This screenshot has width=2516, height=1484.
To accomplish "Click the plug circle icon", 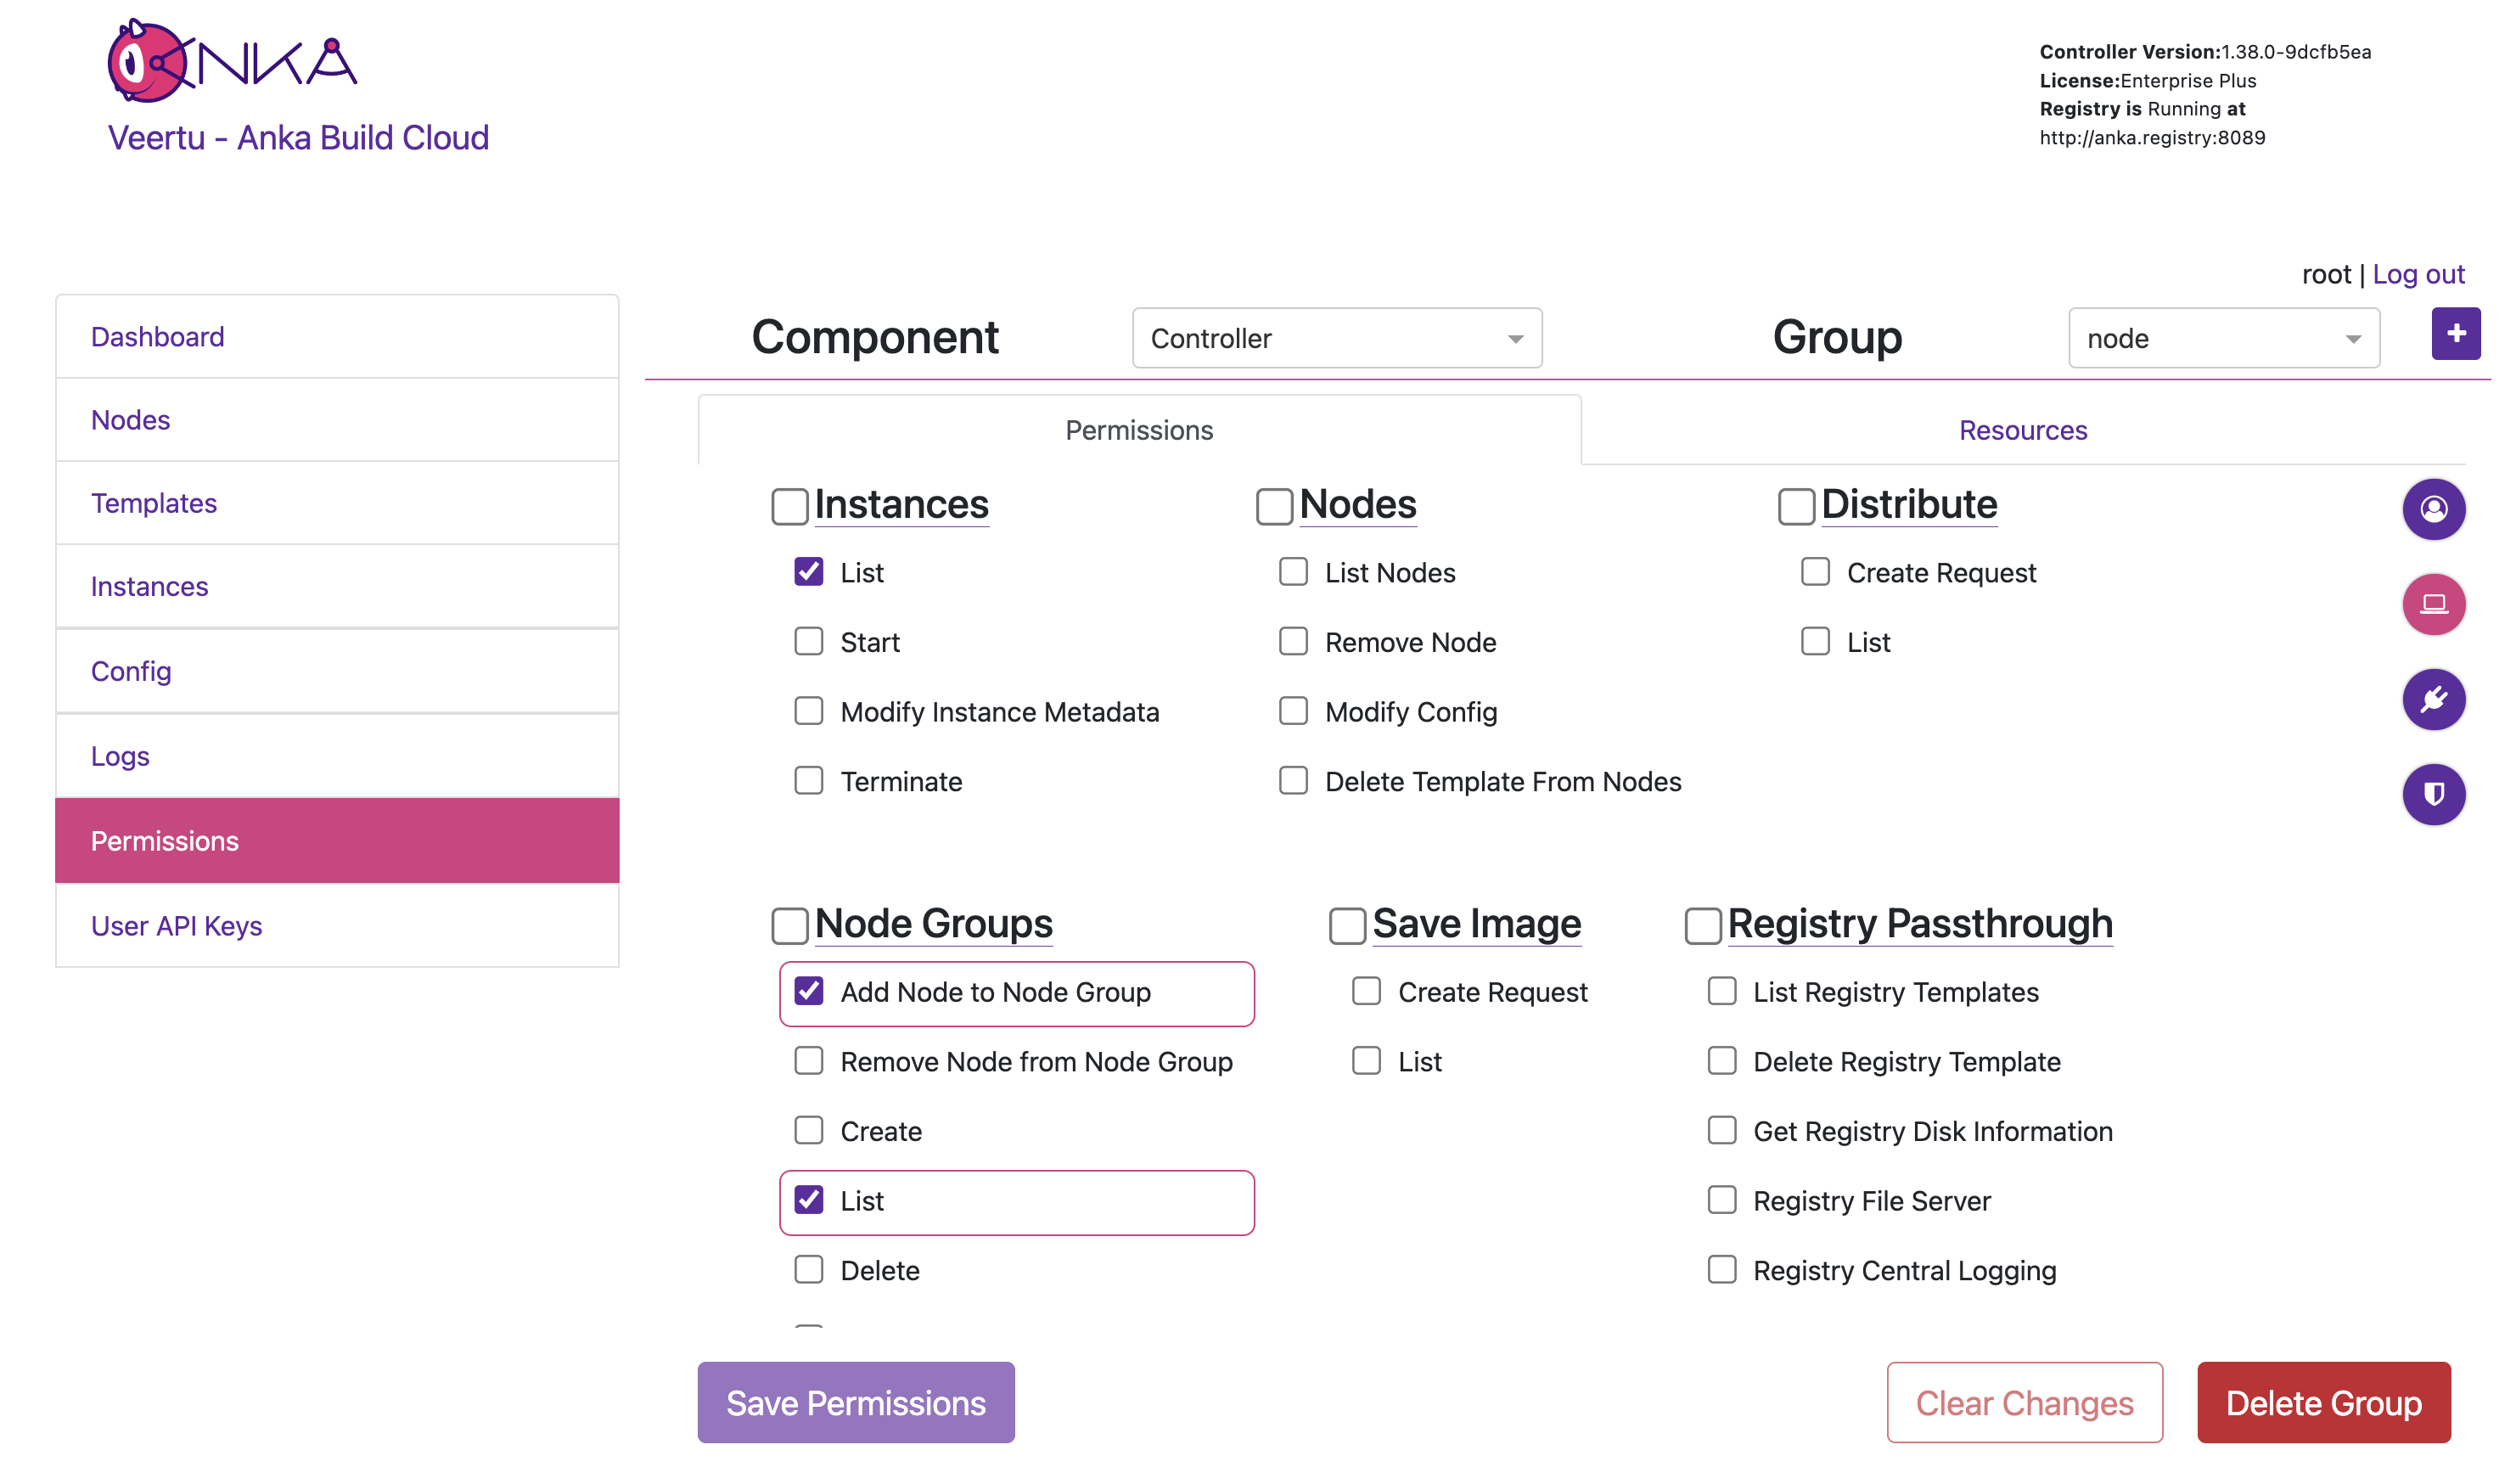I will (2432, 700).
